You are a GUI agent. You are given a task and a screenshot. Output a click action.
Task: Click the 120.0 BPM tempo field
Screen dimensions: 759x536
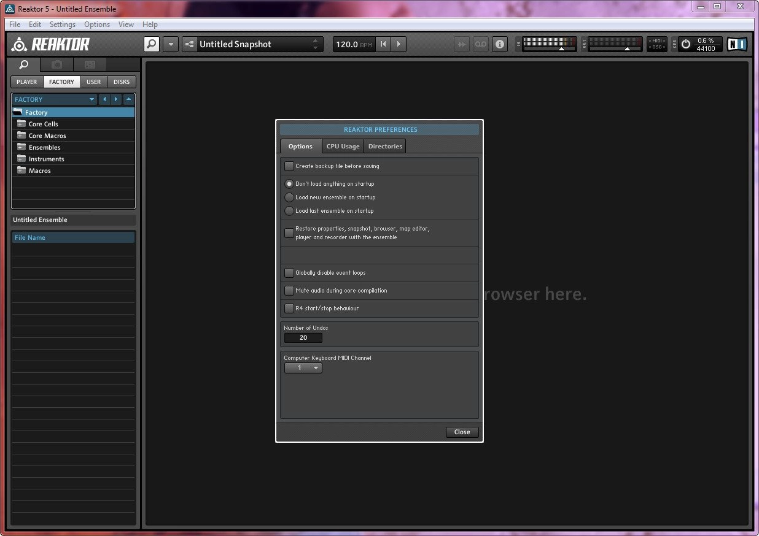[354, 44]
